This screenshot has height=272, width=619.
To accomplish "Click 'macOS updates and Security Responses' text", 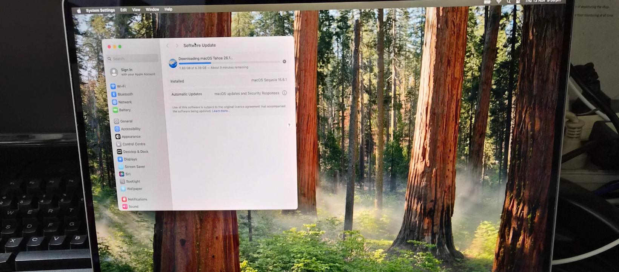I will (x=247, y=93).
